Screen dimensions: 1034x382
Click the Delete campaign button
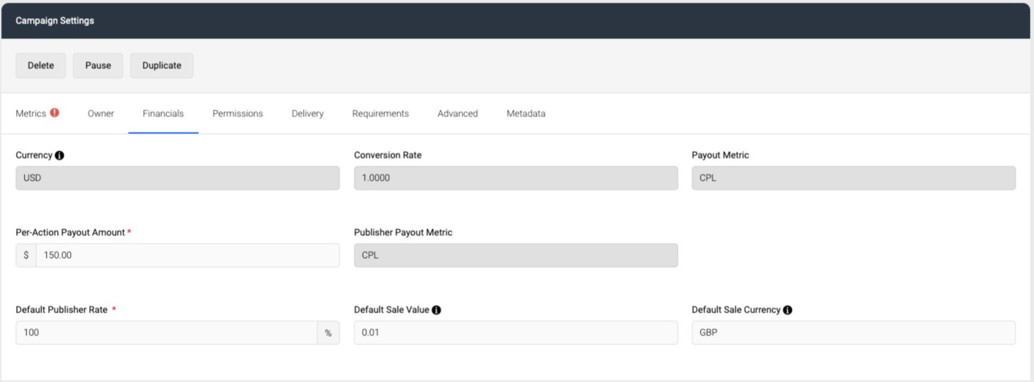pos(41,65)
